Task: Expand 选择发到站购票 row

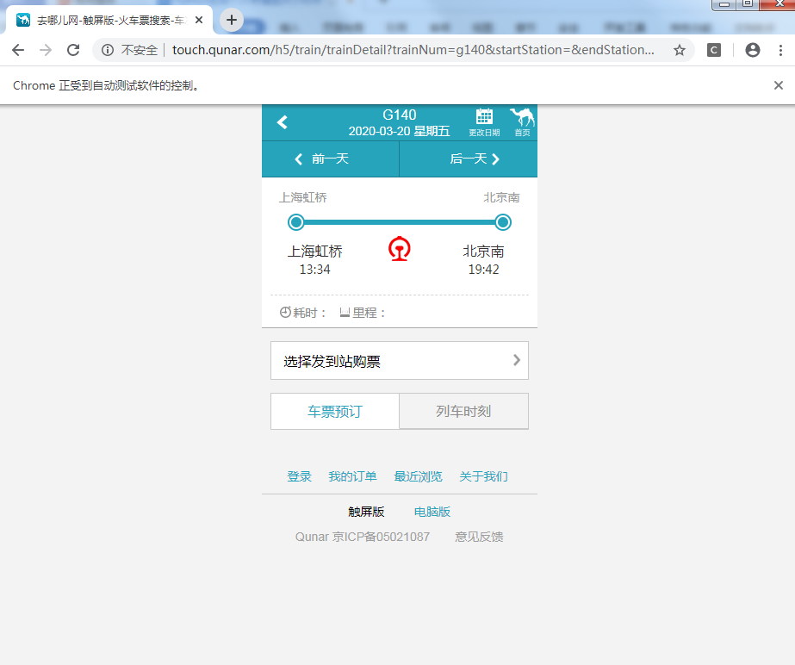Action: [x=400, y=361]
